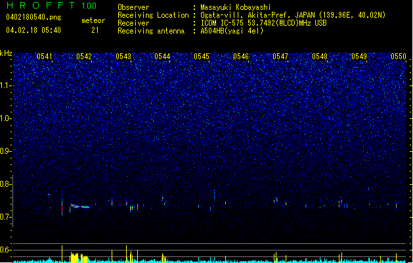This screenshot has height=263, width=413.
Task: Click the 0547 time marker
Action: (280, 57)
